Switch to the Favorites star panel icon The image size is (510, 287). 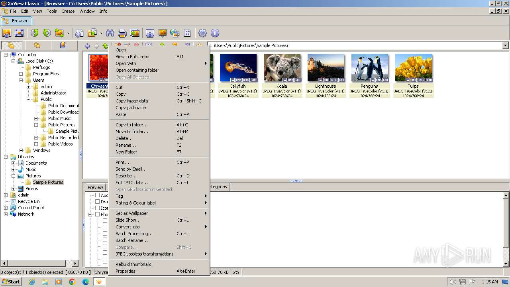pyautogui.click(x=37, y=45)
